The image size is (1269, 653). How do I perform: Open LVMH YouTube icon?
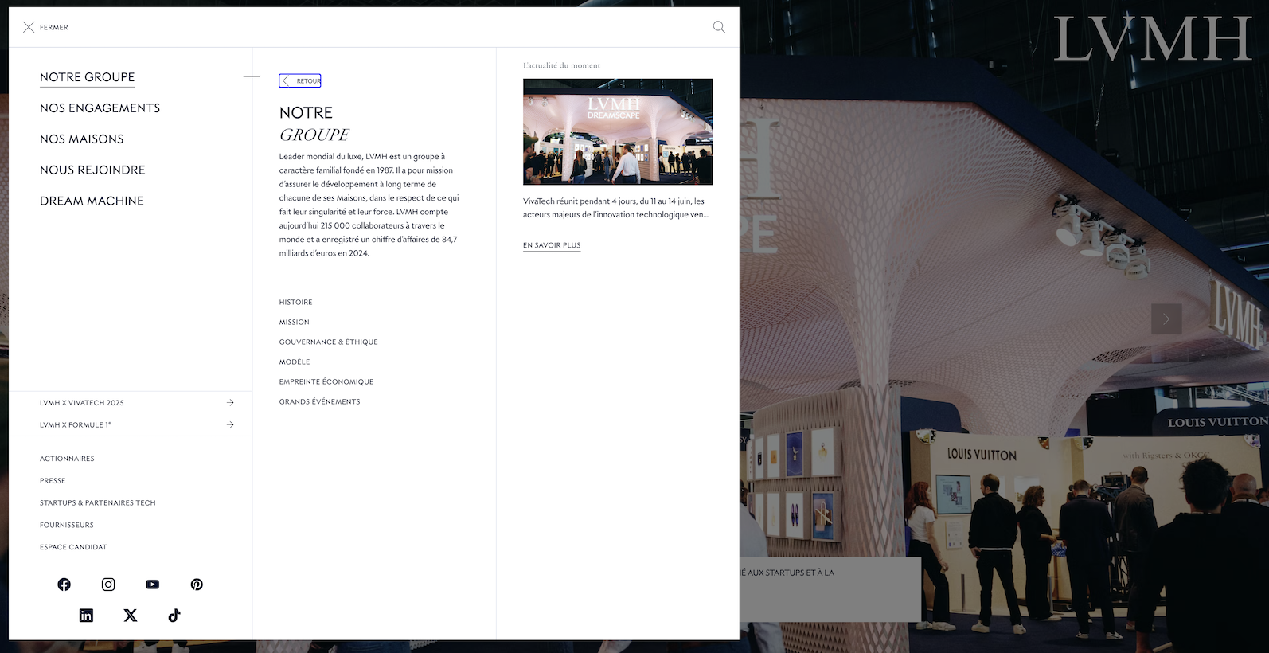click(153, 585)
